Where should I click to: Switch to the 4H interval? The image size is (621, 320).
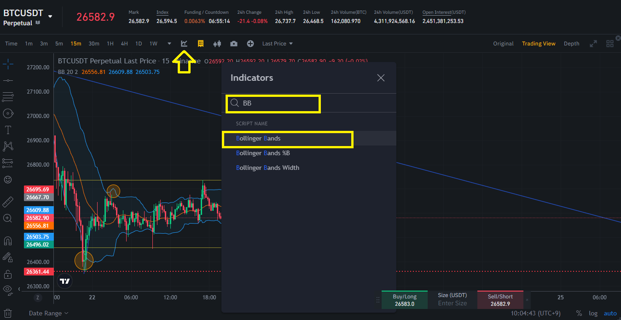[x=124, y=44]
